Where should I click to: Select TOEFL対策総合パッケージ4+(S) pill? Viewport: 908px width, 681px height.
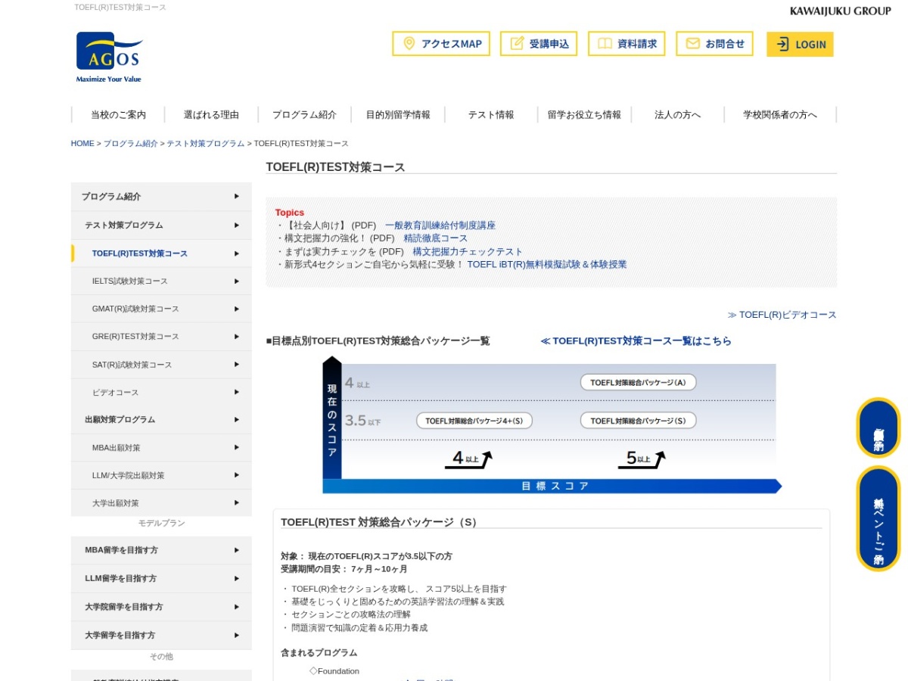(474, 421)
